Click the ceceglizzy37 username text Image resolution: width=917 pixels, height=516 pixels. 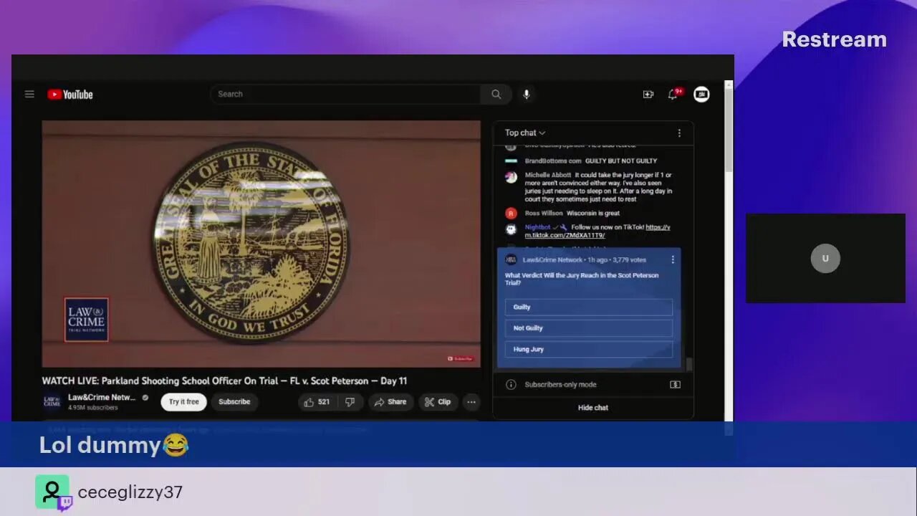130,492
